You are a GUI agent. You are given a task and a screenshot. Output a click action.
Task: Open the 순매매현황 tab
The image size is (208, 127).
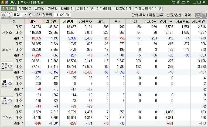[x=85, y=9]
